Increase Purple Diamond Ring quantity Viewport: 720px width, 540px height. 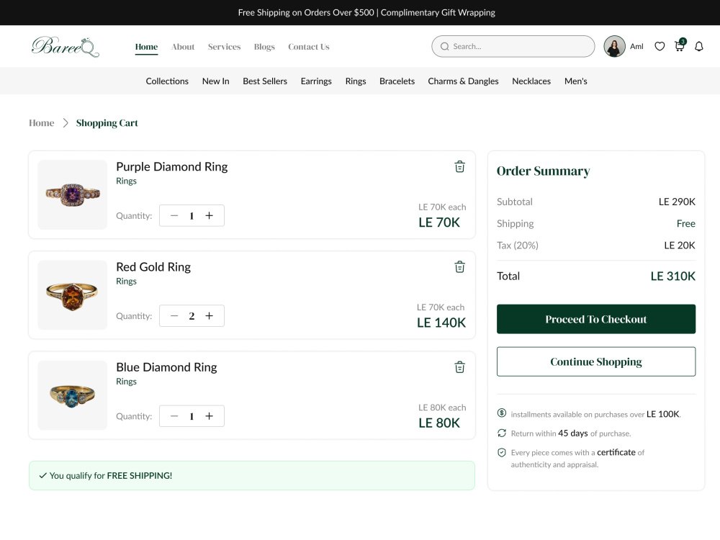tap(209, 216)
